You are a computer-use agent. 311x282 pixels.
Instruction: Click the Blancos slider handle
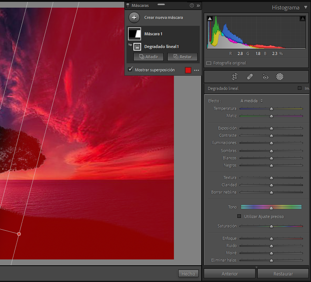tap(271, 158)
